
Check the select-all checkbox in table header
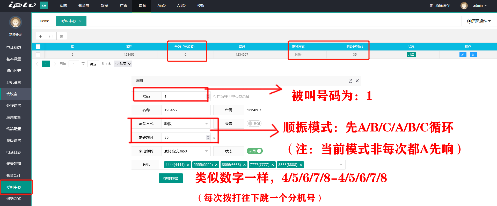coord(38,47)
